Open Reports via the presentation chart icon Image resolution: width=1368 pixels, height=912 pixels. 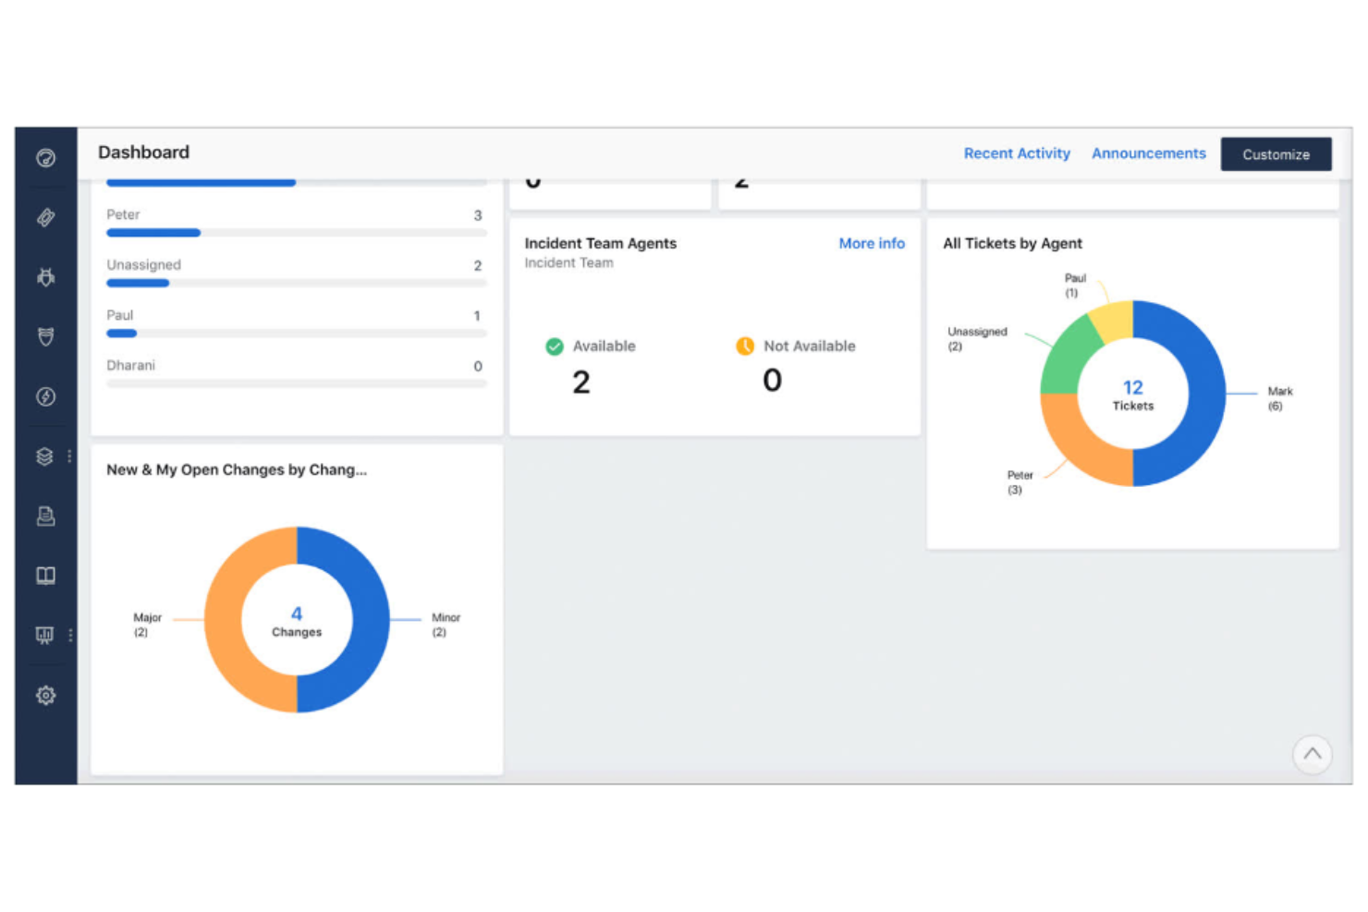pyautogui.click(x=44, y=635)
